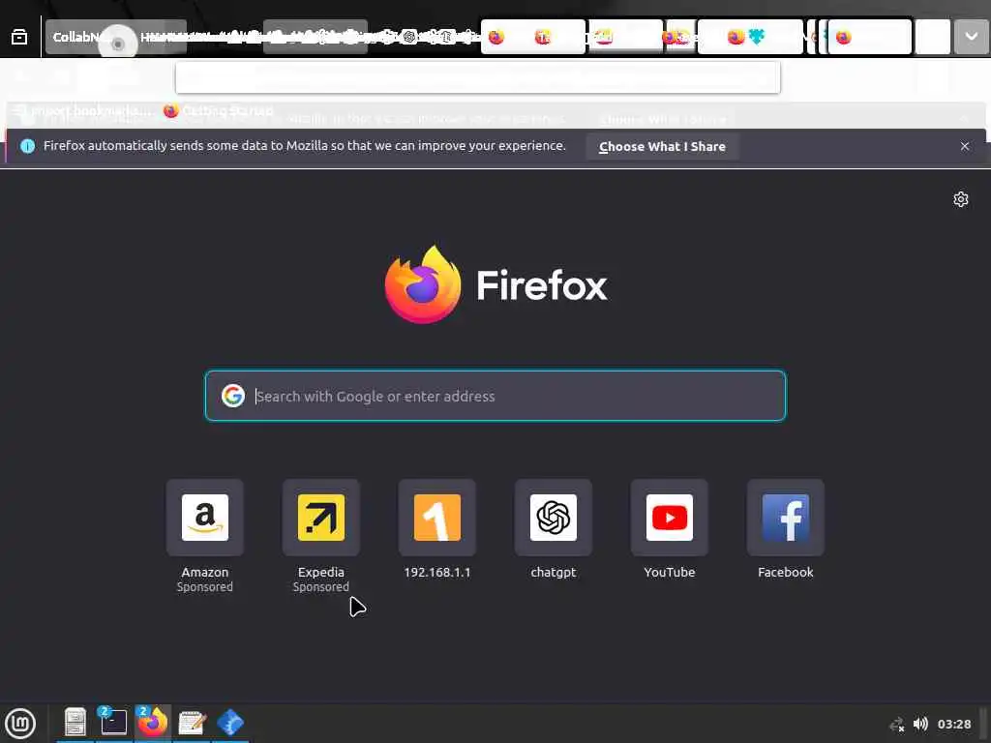Viewport: 991px width, 743px height.
Task: Open the blue diamond app in taskbar
Action: click(x=230, y=722)
